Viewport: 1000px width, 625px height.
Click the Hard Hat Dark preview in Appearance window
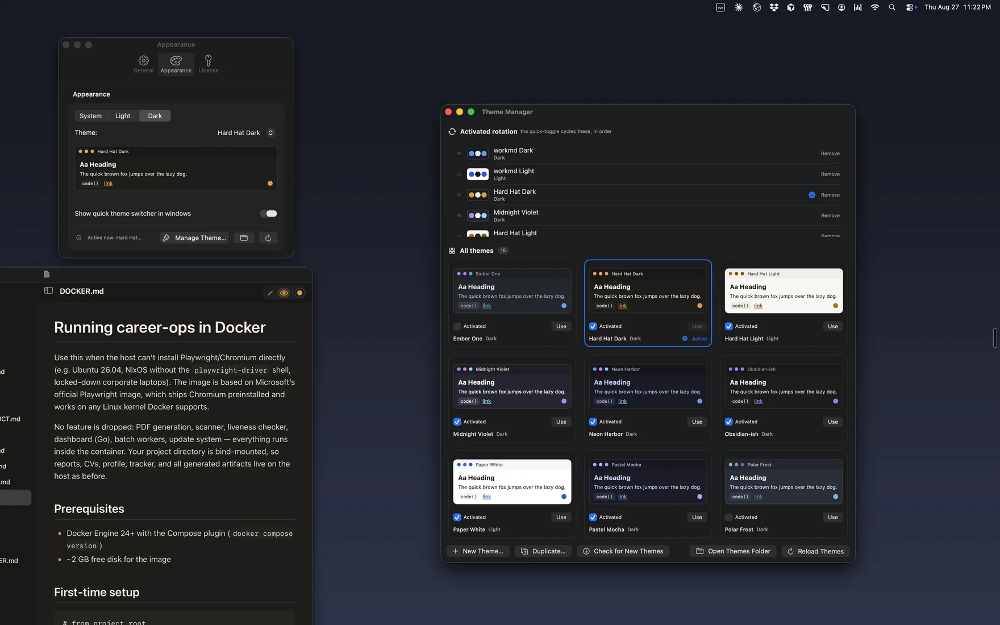(x=176, y=168)
